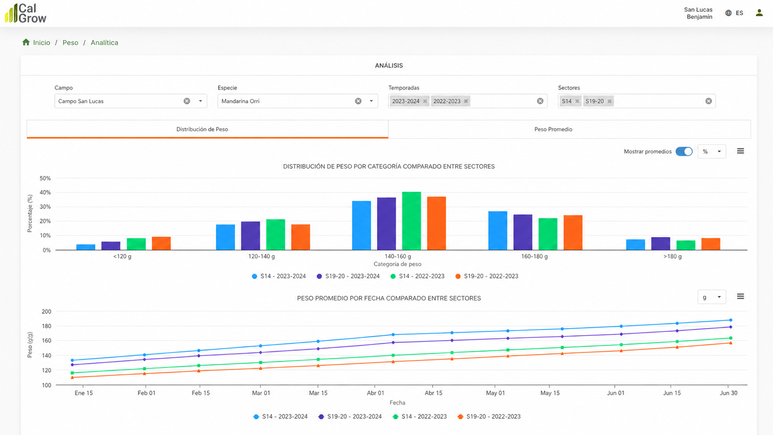Clear all selected Temporadas
Image resolution: width=773 pixels, height=435 pixels.
pyautogui.click(x=540, y=101)
